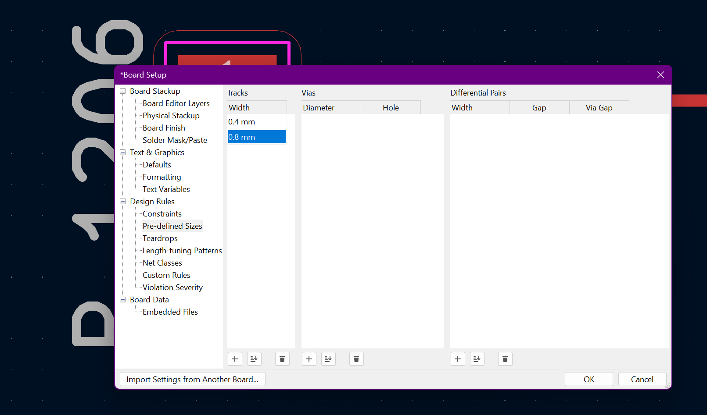Open the Net Classes page
The height and width of the screenshot is (415, 707).
point(162,263)
